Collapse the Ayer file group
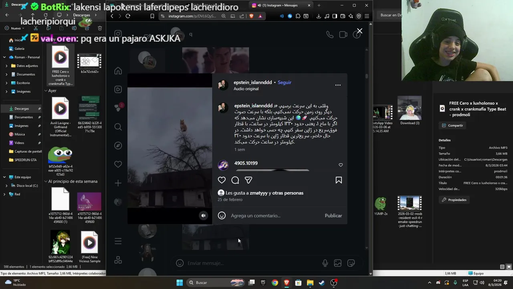This screenshot has width=513, height=289. coord(46,91)
